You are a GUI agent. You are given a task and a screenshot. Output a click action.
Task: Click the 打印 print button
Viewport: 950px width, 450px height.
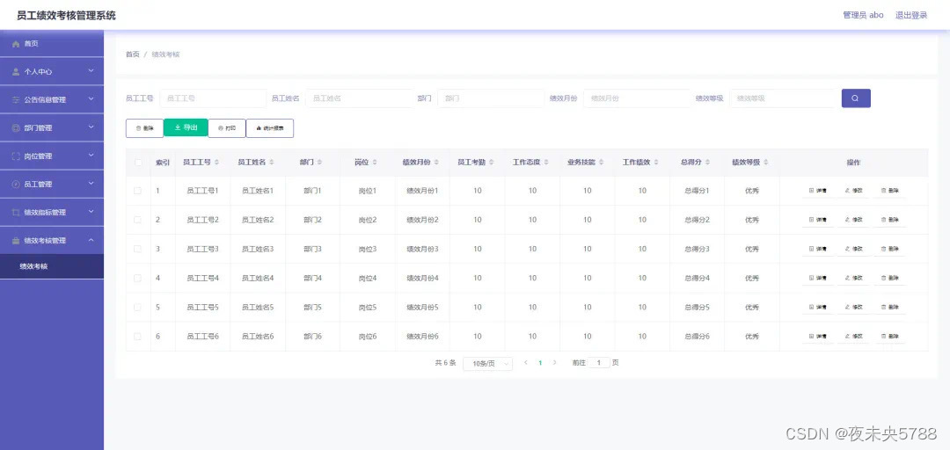(227, 128)
